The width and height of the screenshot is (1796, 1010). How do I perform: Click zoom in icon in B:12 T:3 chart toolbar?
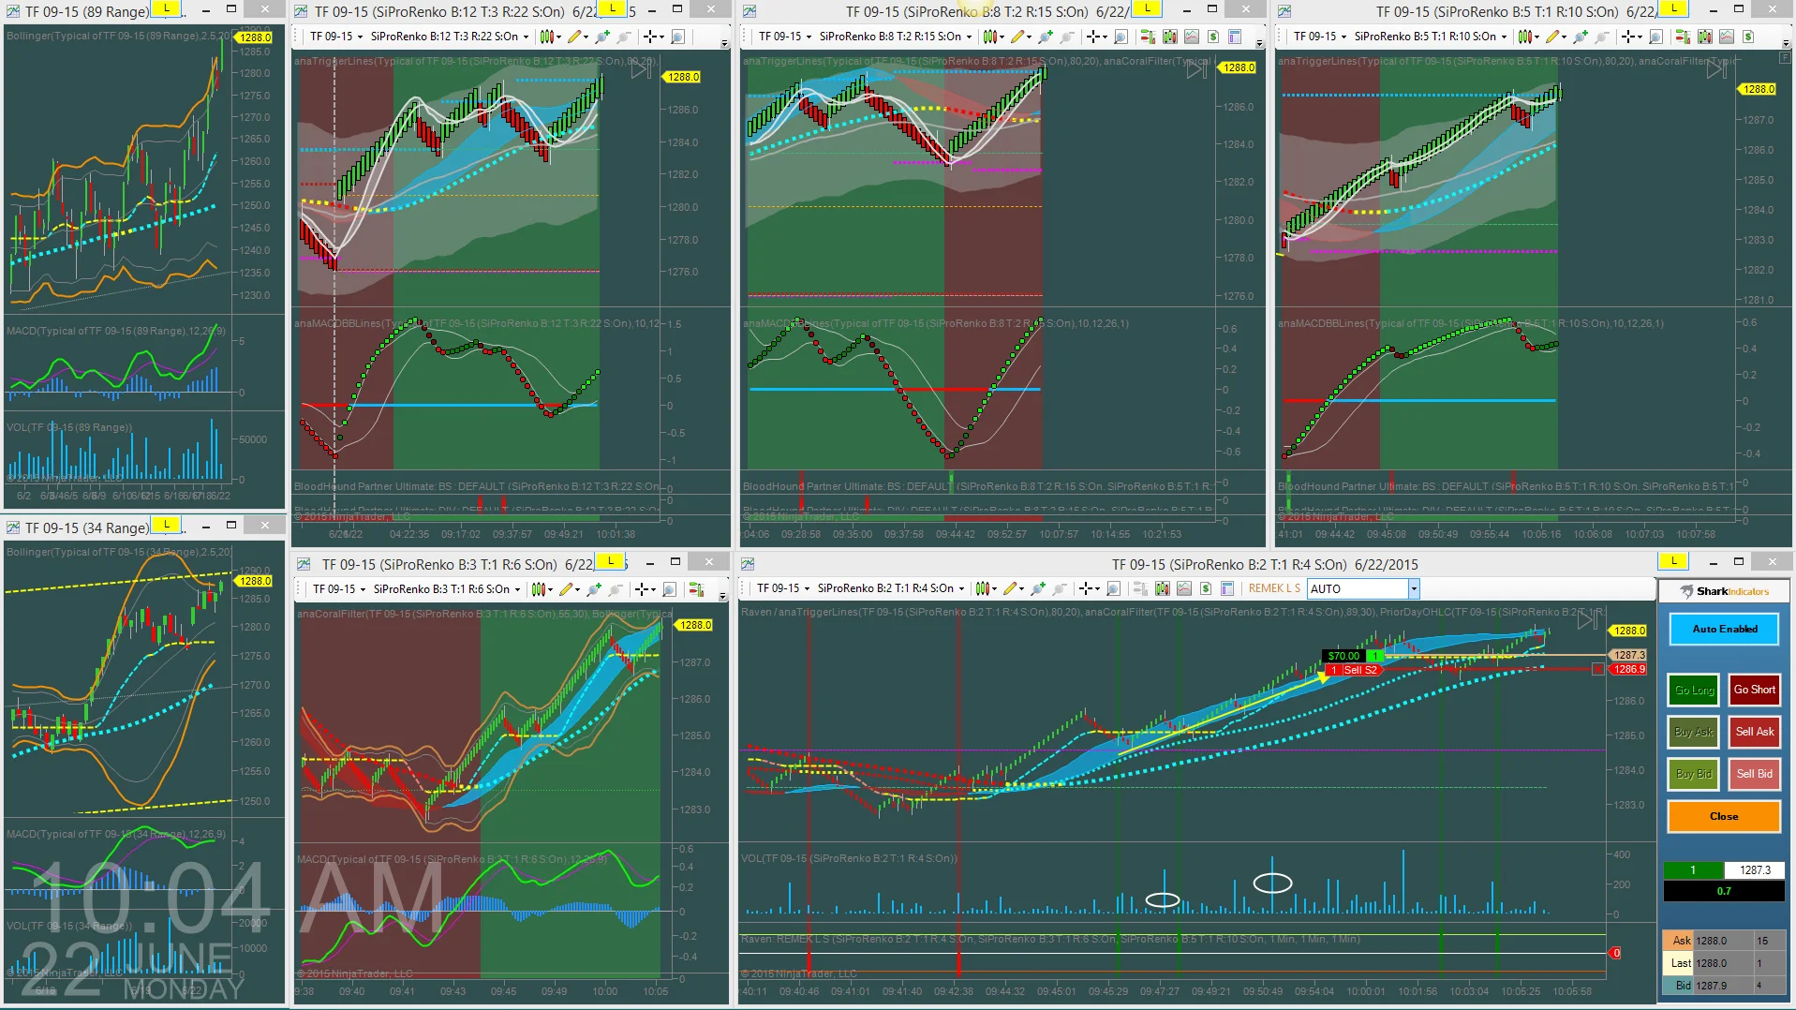tap(601, 37)
